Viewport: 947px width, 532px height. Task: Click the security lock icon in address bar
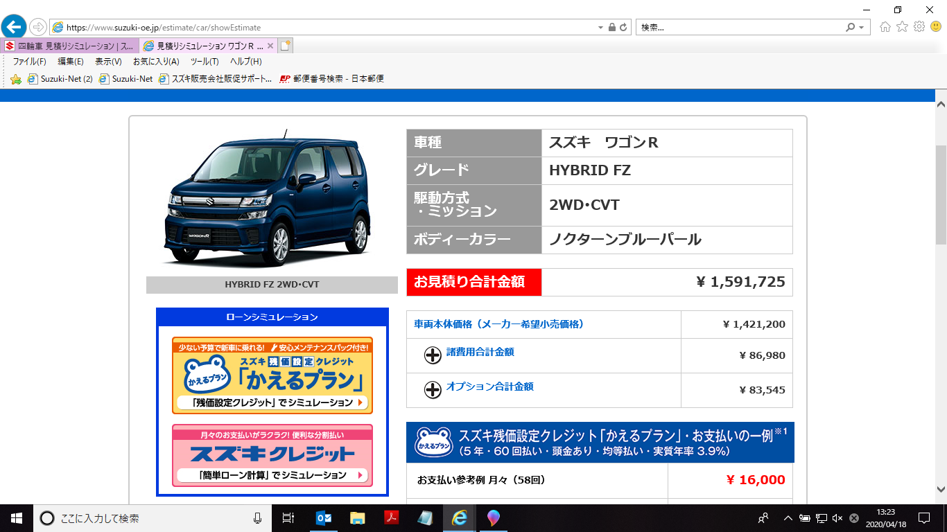tap(611, 28)
